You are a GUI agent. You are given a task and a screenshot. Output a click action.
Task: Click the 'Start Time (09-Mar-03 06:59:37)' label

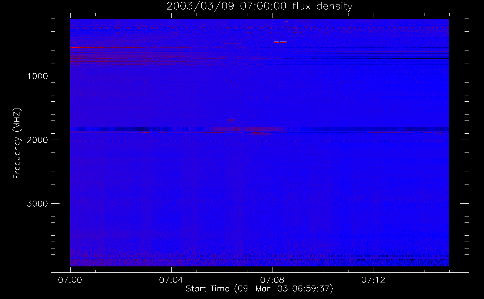click(259, 289)
